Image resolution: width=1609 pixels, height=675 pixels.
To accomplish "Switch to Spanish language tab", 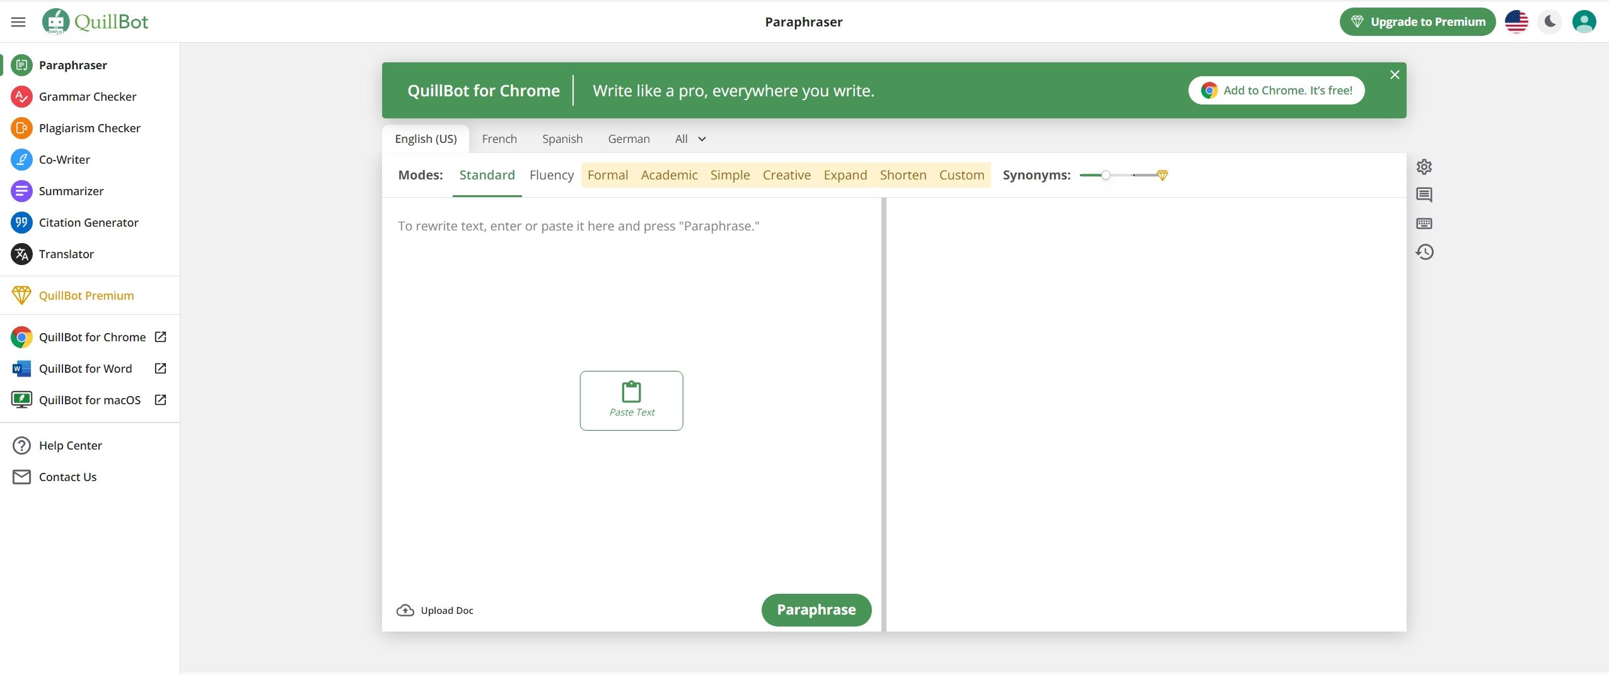I will tap(562, 139).
